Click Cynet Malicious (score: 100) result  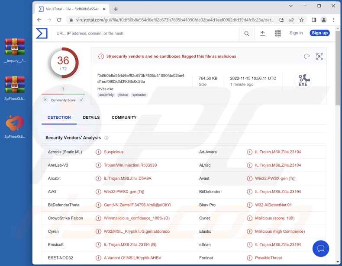(x=274, y=218)
